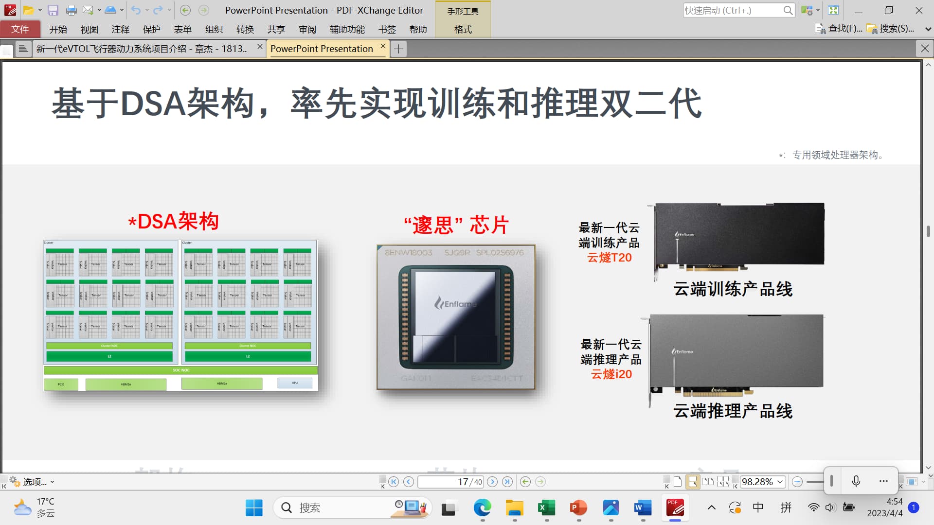This screenshot has height=525, width=934.
Task: Open the 视图 ribbon tab
Action: coord(89,29)
